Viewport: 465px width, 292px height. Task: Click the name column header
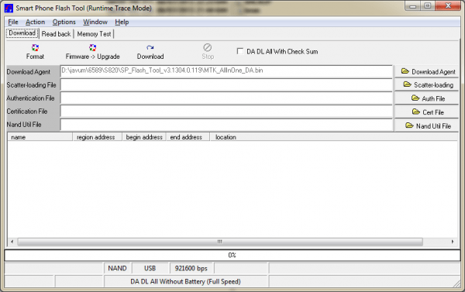tap(40, 137)
